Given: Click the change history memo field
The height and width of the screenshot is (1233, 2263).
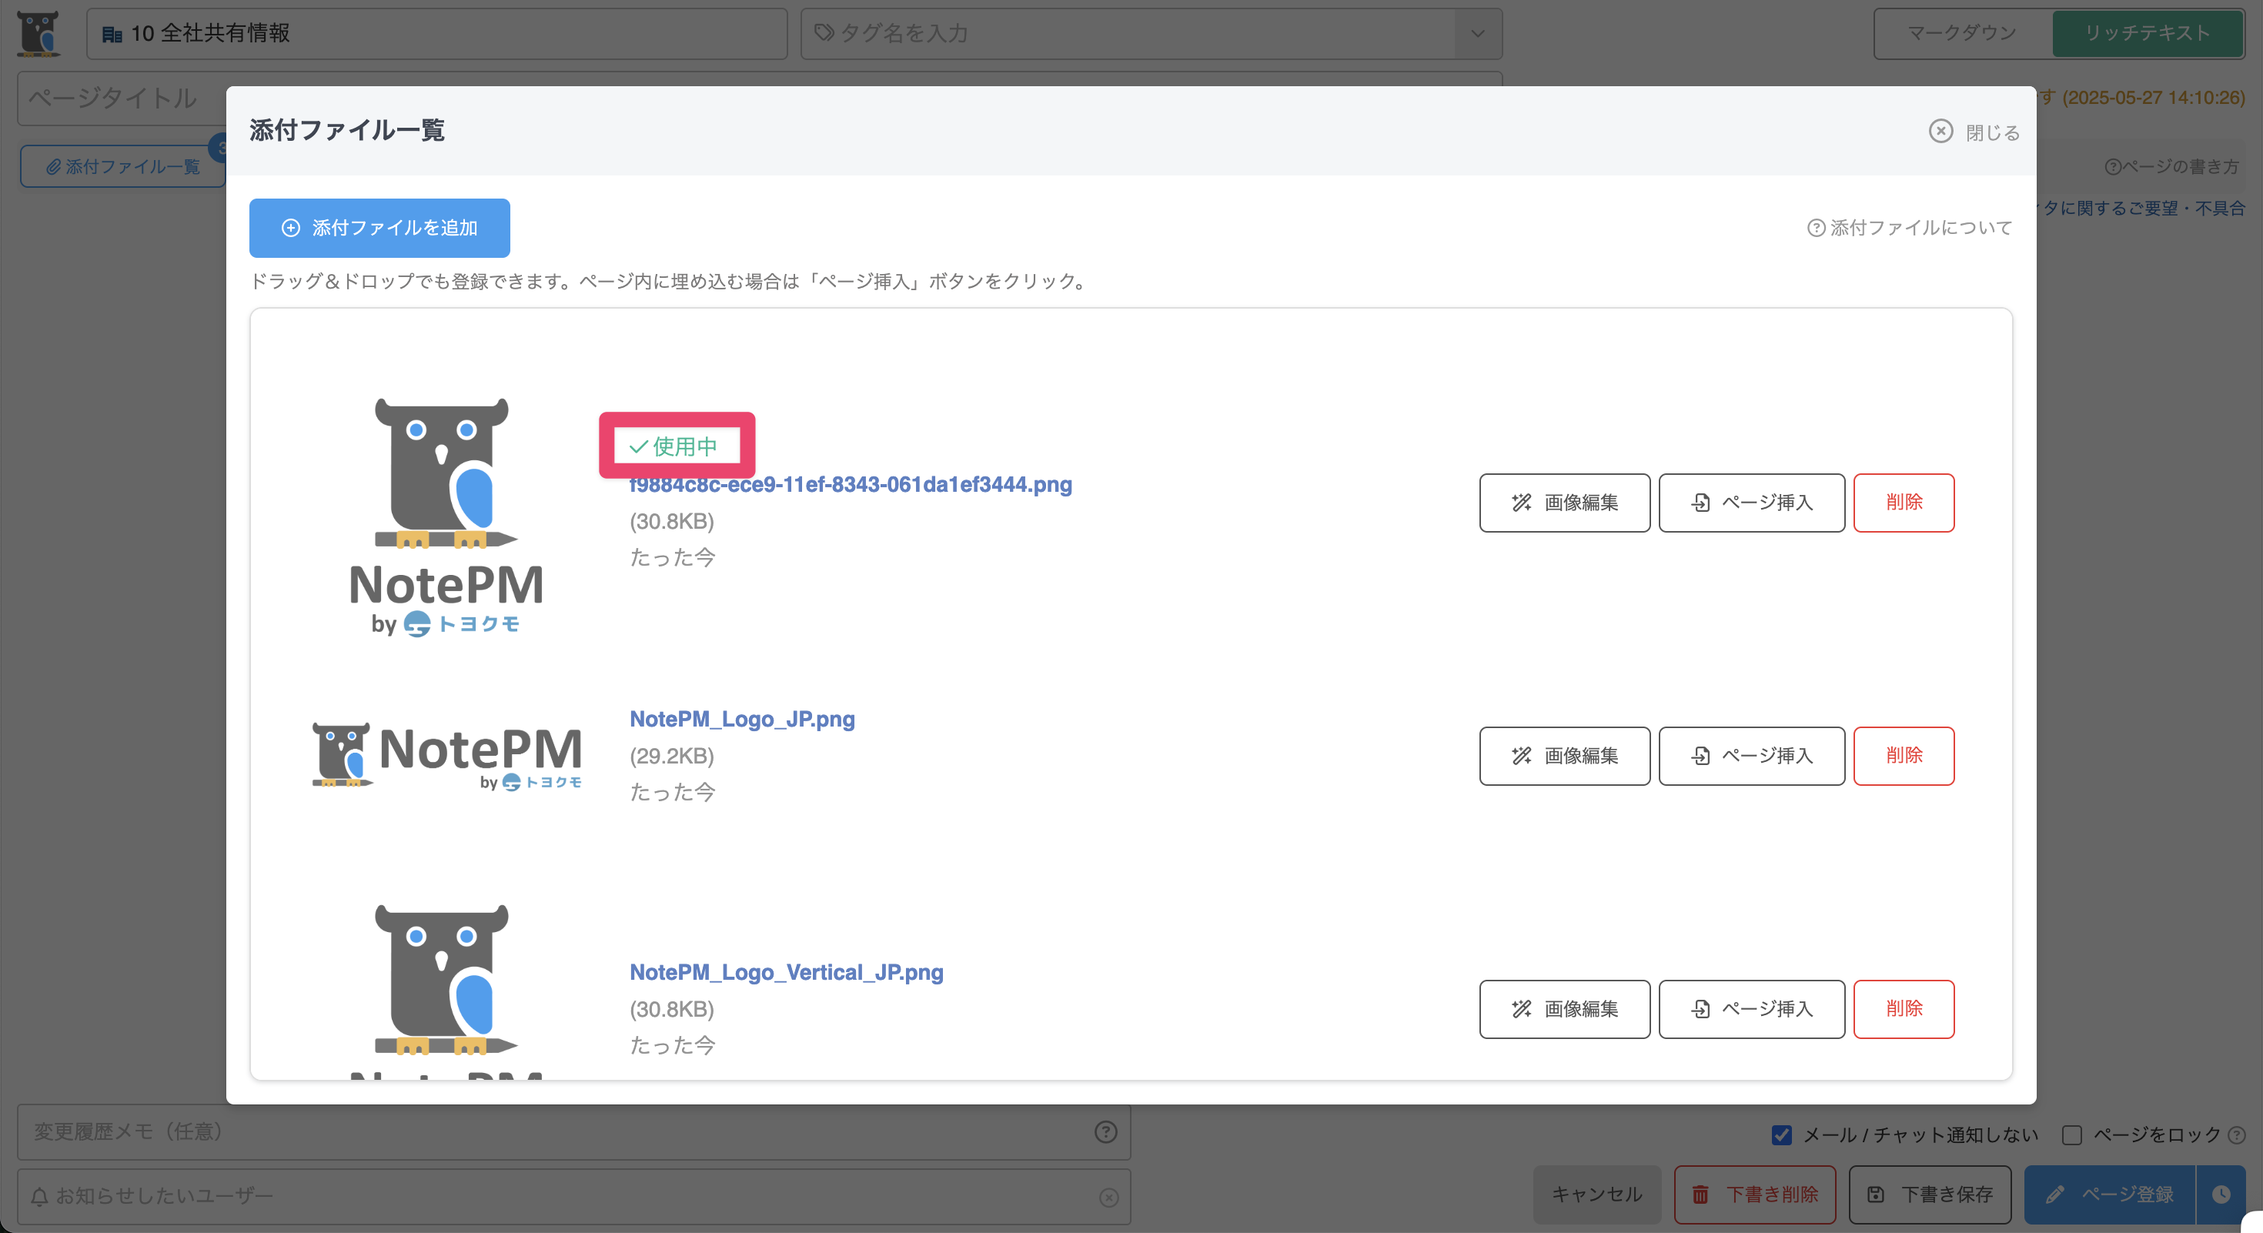Looking at the screenshot, I should click(x=573, y=1132).
